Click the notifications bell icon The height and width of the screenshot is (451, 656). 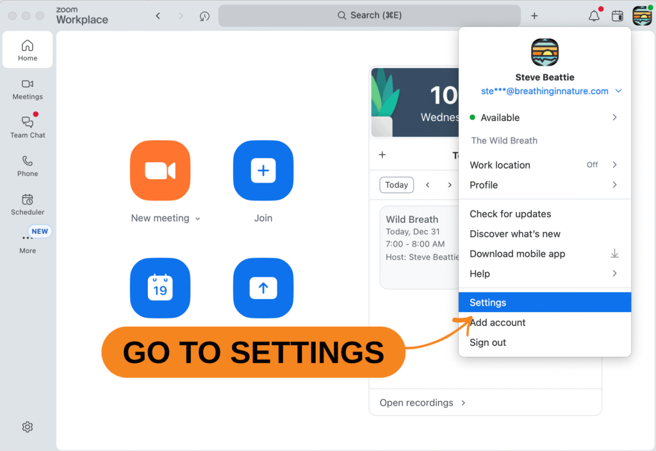[x=594, y=16]
